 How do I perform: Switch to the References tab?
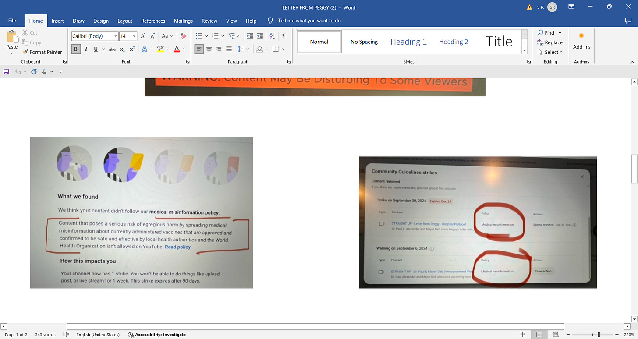coord(153,21)
